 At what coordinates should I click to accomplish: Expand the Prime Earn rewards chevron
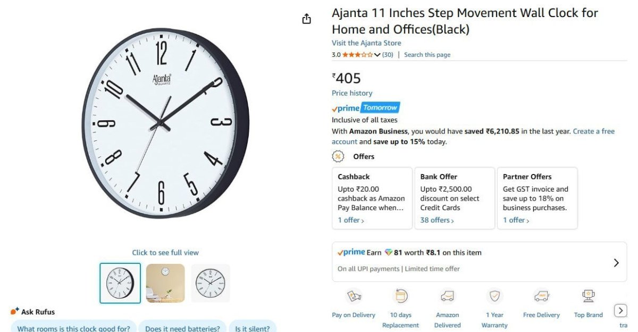pos(616,262)
